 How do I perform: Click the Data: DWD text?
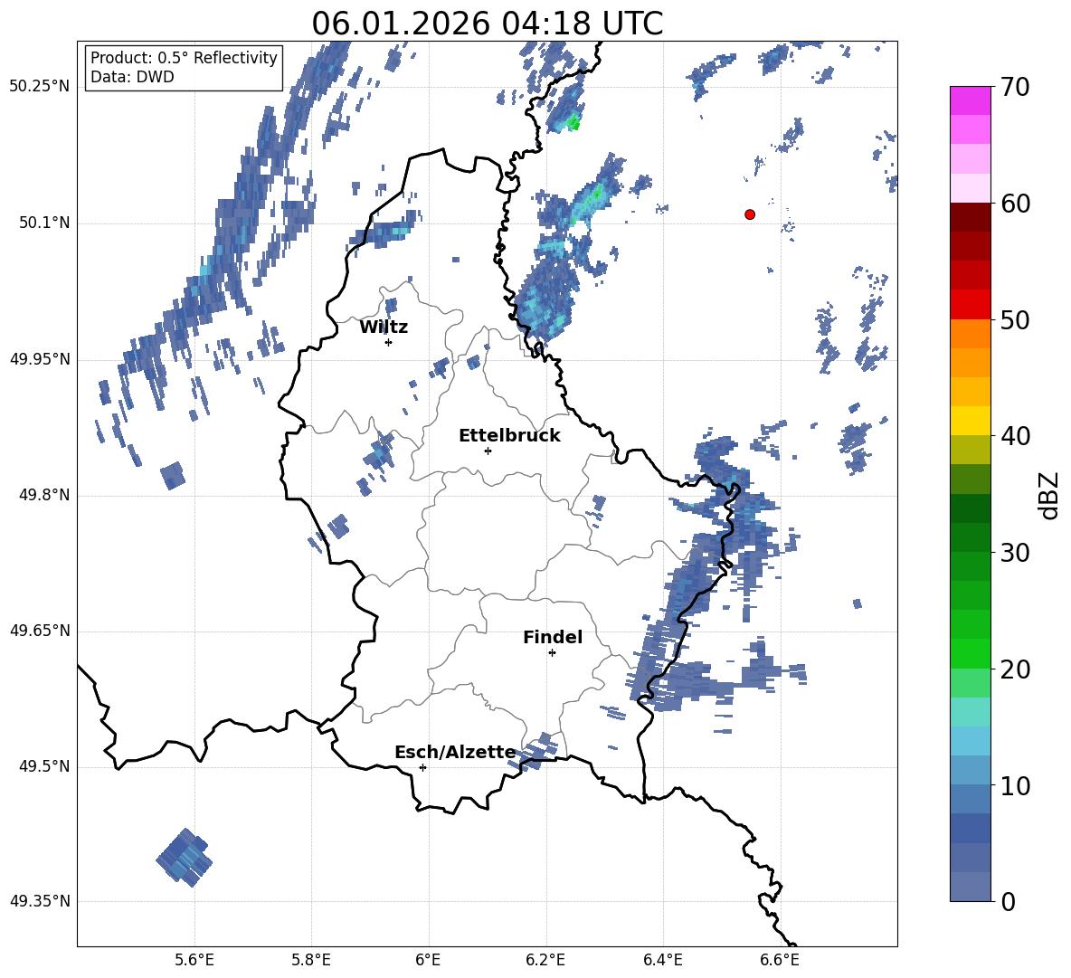point(132,77)
